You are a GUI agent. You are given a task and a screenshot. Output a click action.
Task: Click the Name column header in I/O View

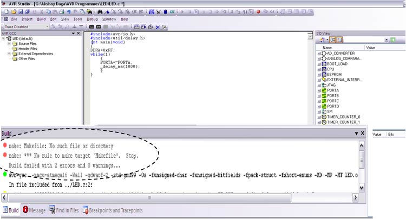coord(327,48)
